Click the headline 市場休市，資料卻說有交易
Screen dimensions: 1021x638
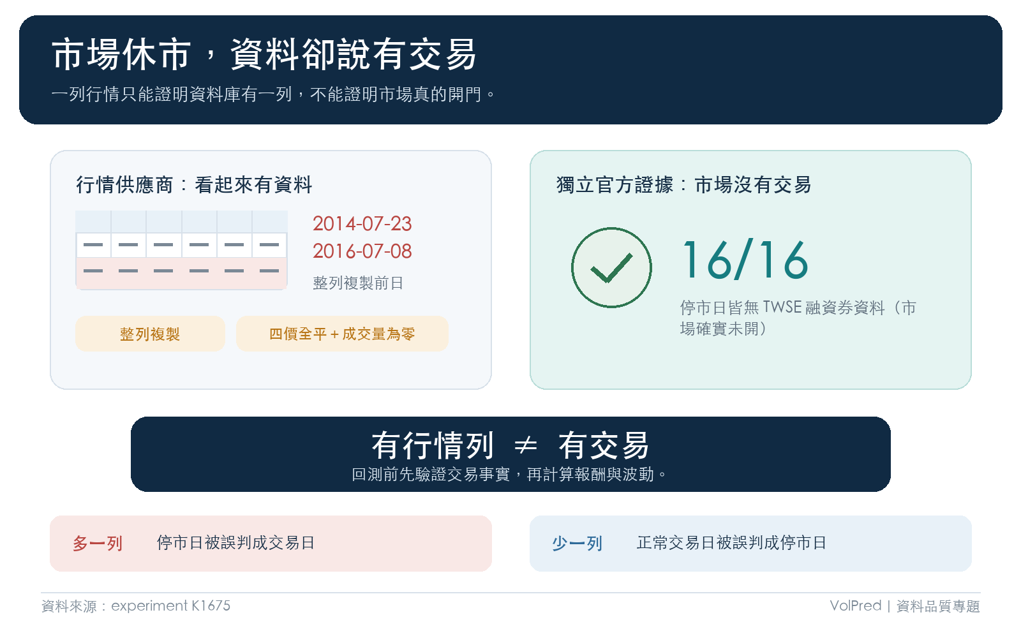(264, 54)
